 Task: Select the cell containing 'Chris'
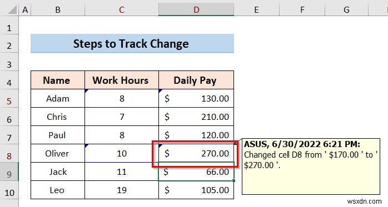click(58, 117)
